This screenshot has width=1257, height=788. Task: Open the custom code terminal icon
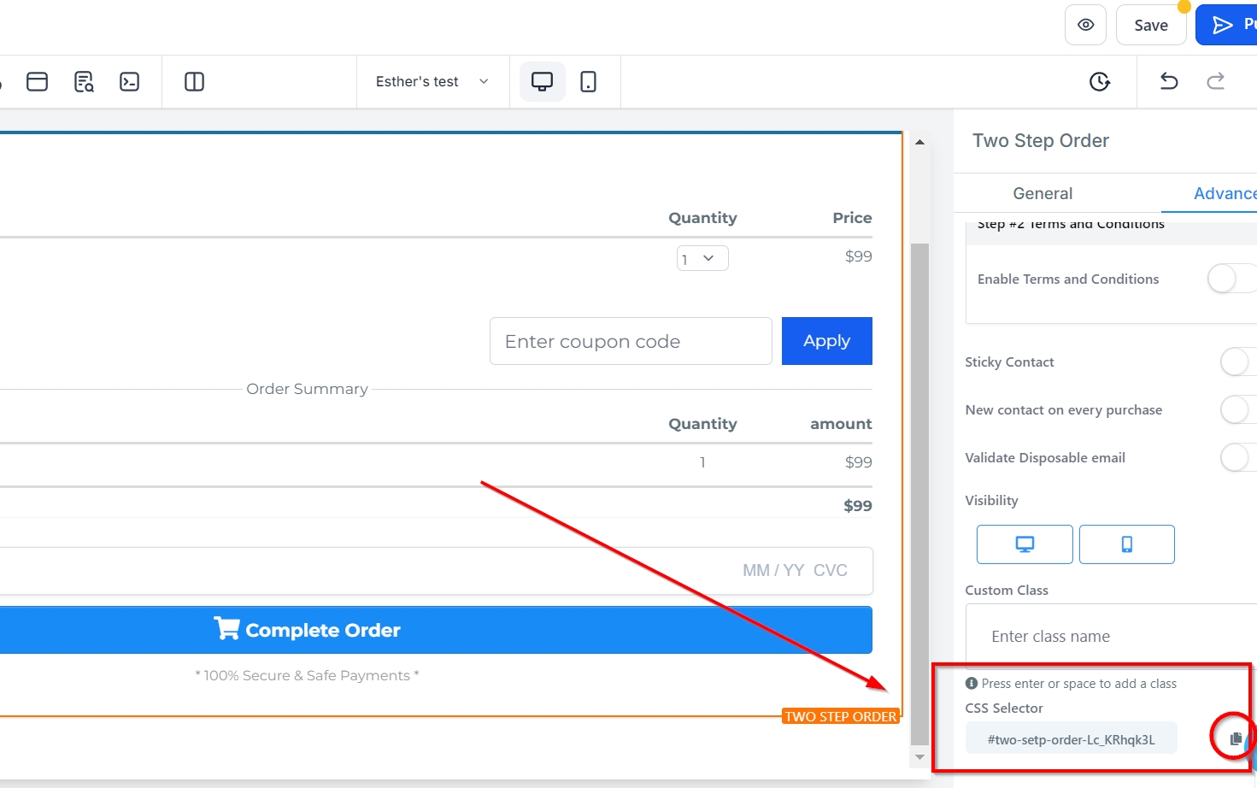tap(129, 81)
